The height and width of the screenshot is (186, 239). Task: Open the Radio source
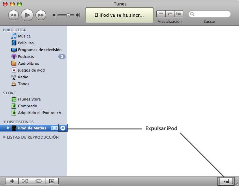pos(20,77)
